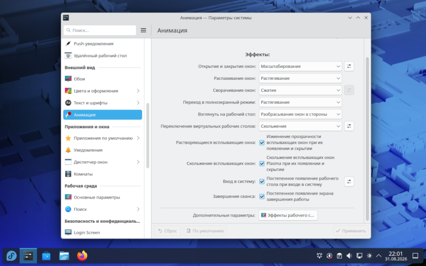Click the Комнаты icon
Screen dimensions: 426x266
[x=68, y=174]
